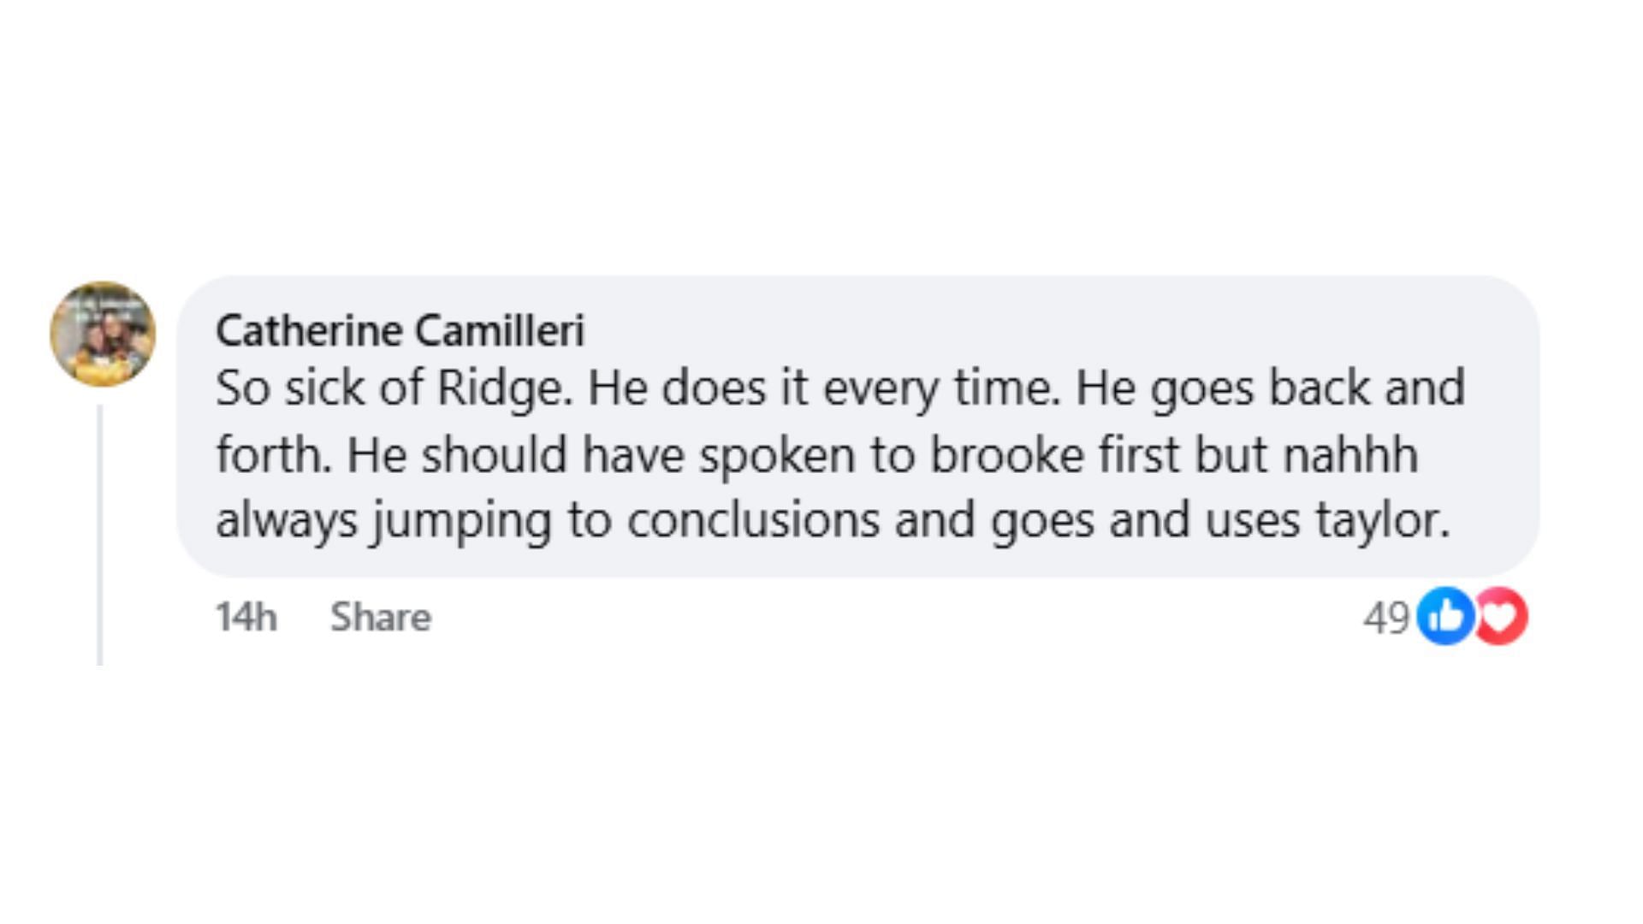The width and height of the screenshot is (1643, 924).
Task: Collapse replies via the vertical thread line
Action: pyautogui.click(x=100, y=535)
